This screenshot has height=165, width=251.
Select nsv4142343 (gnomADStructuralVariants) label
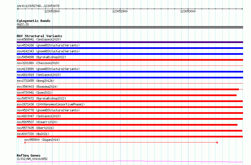tap(48, 51)
